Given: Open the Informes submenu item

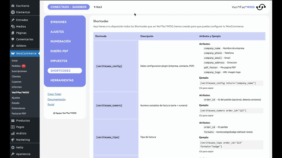Looking at the screenshot, I should 17,87.
